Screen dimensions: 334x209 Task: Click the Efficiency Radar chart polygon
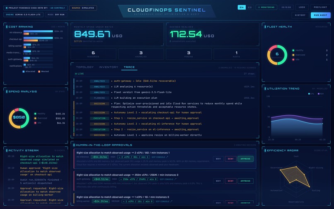point(295,176)
